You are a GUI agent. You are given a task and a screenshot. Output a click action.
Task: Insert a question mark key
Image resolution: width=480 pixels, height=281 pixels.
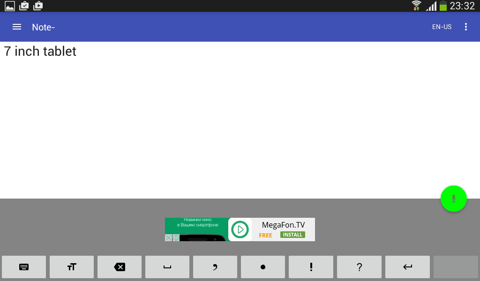(x=360, y=267)
